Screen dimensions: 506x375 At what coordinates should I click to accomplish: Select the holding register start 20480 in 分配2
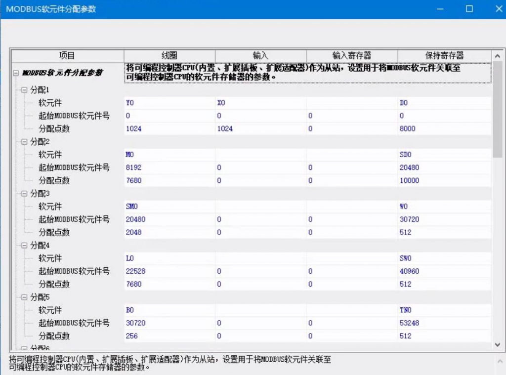coord(444,167)
